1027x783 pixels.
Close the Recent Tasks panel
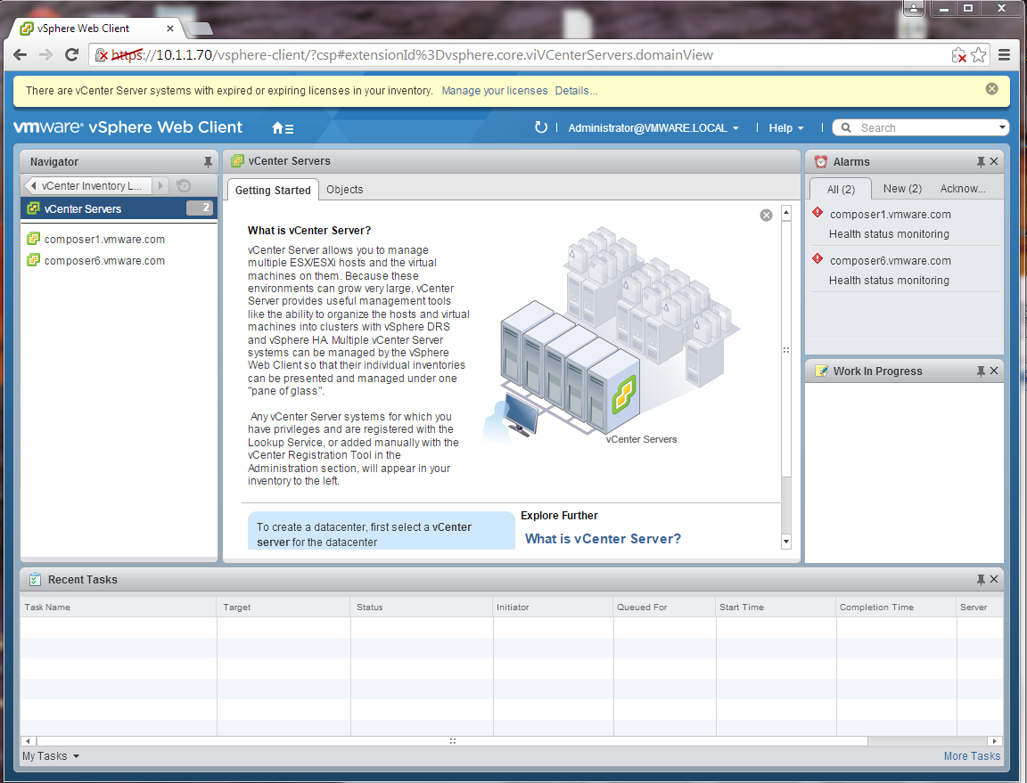(x=994, y=579)
